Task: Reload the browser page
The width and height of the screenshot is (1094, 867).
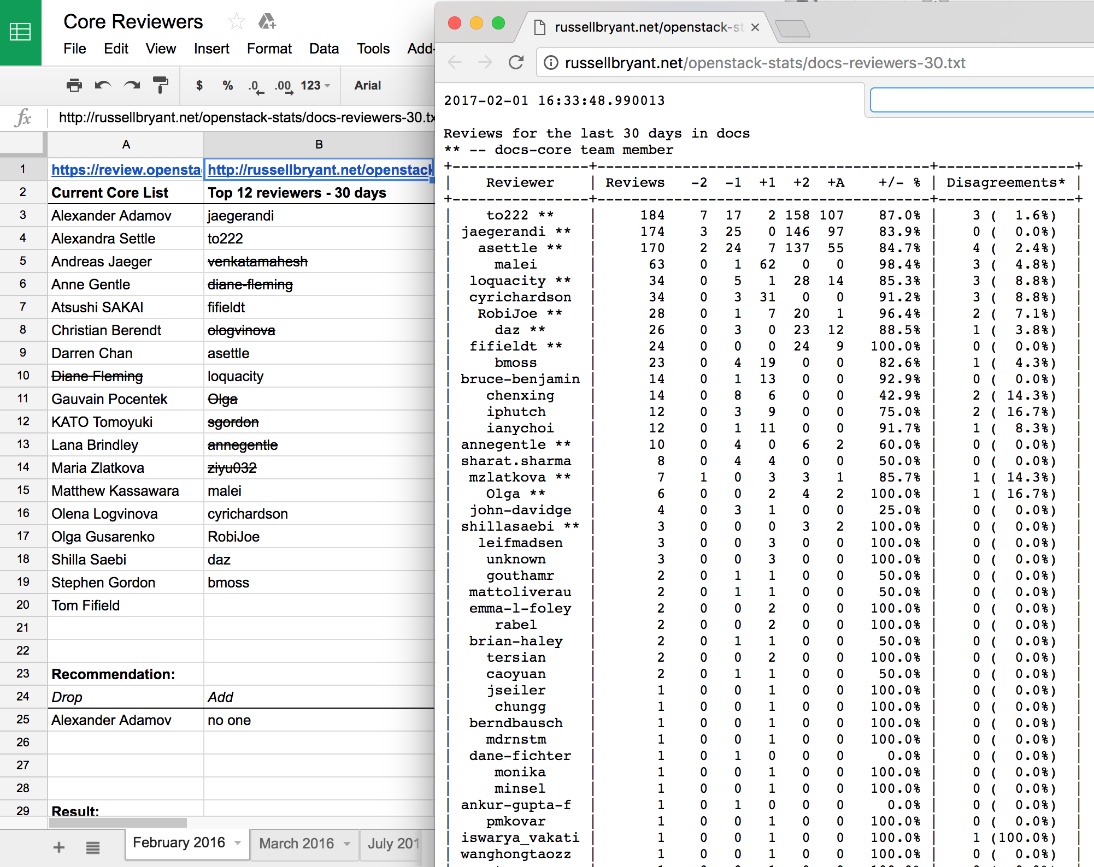Action: click(x=516, y=63)
